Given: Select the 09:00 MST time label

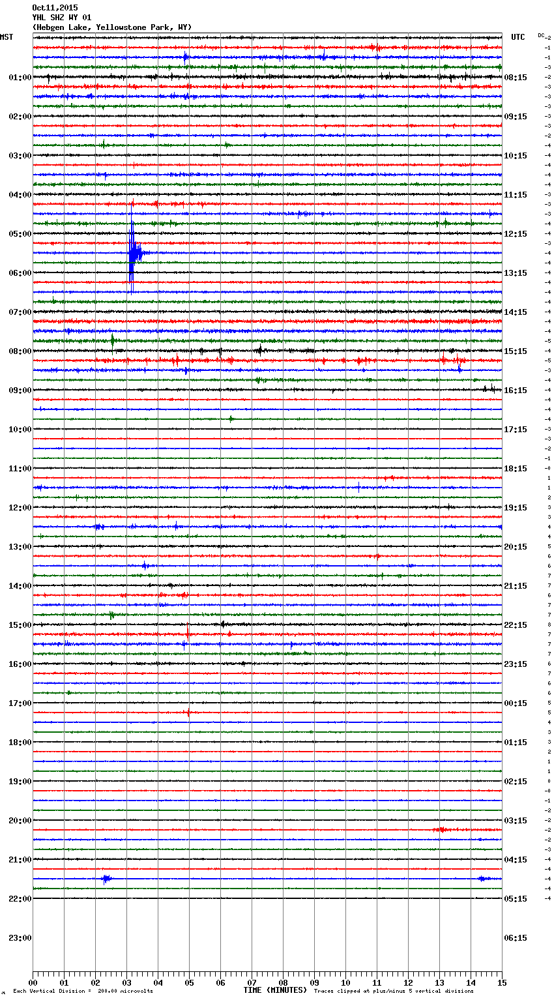Looking at the screenshot, I should (20, 390).
